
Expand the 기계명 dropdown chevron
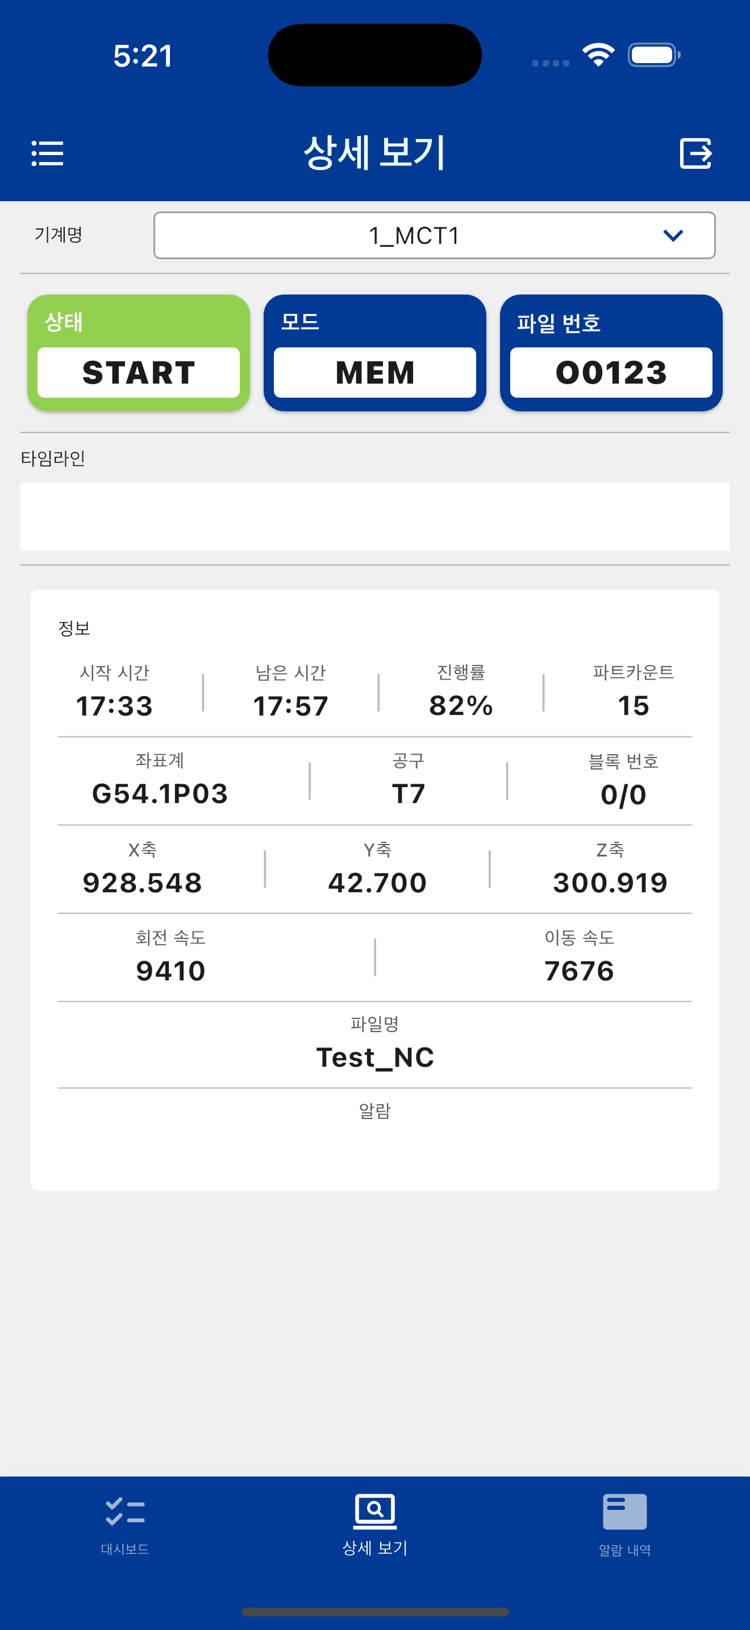pos(673,235)
